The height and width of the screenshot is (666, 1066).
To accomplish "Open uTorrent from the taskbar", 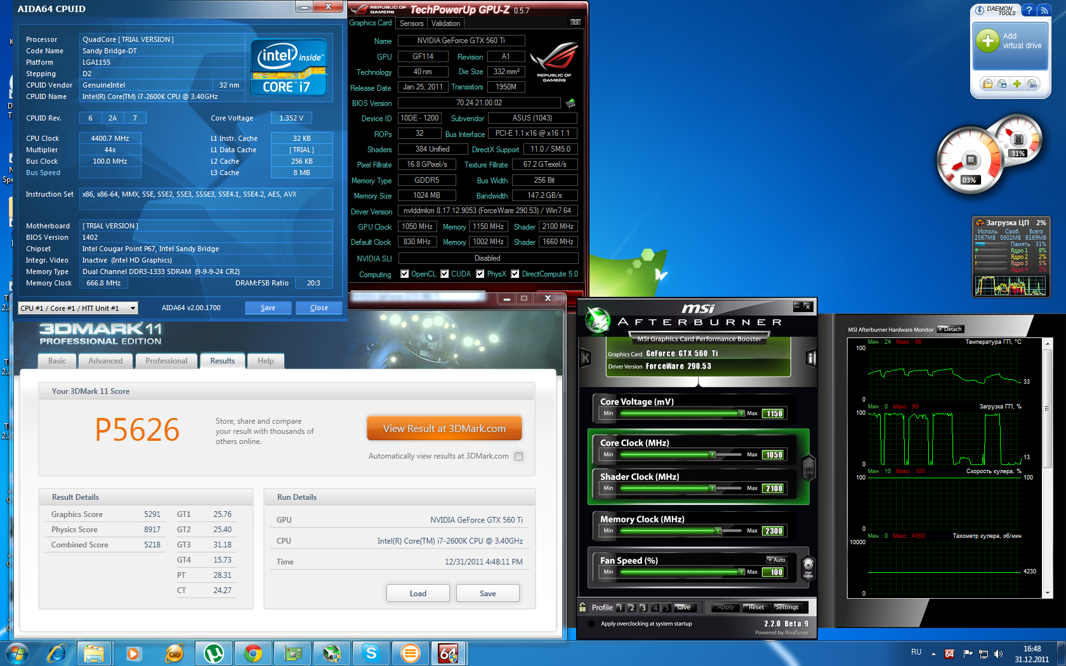I will coord(214,653).
